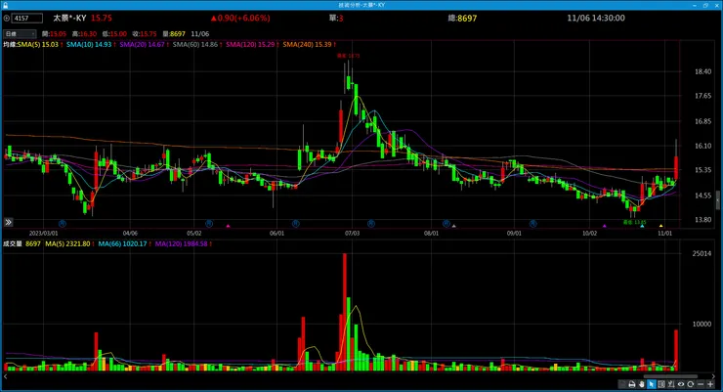Click the SMA(20) 14.67 indicator label
The image size is (723, 392).
[x=142, y=45]
